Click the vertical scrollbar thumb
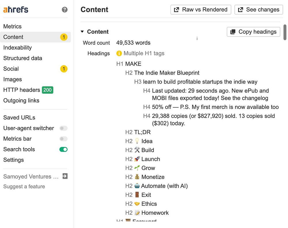Viewport: 288px width, 228px height. [285, 32]
